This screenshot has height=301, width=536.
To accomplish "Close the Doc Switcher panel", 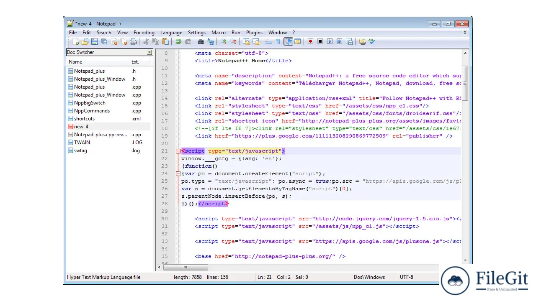I will [149, 52].
